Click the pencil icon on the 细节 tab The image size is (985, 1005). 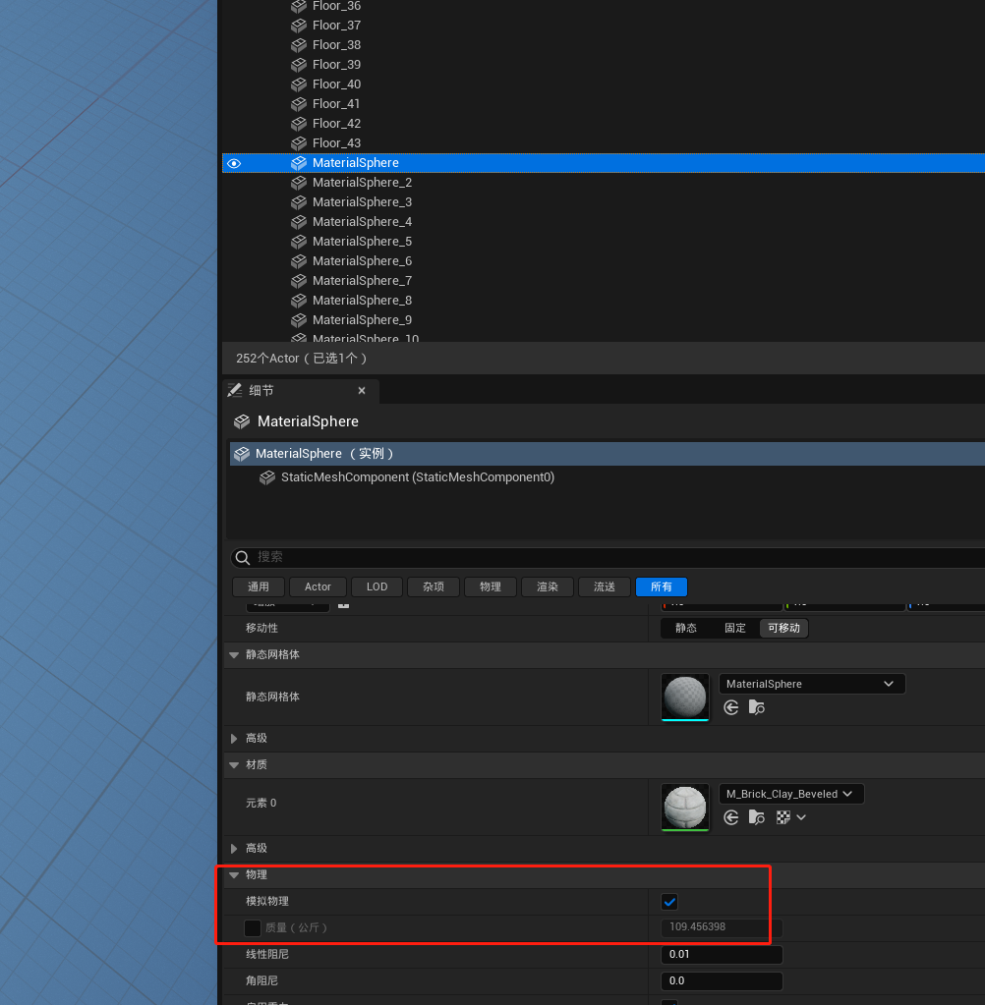click(235, 390)
